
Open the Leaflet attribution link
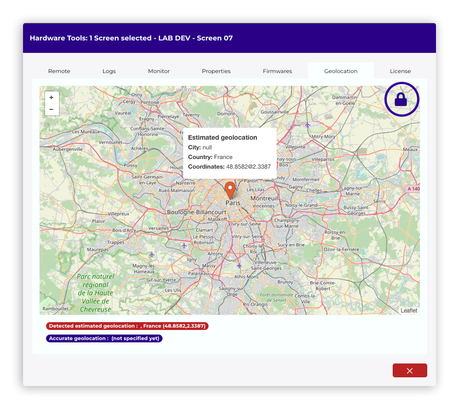409,311
